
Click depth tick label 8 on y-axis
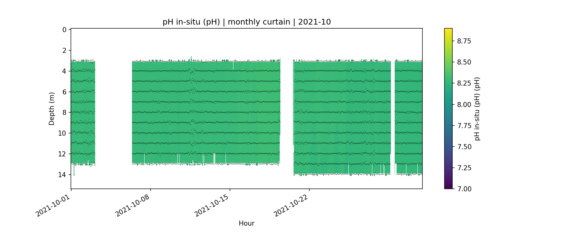tap(64, 113)
